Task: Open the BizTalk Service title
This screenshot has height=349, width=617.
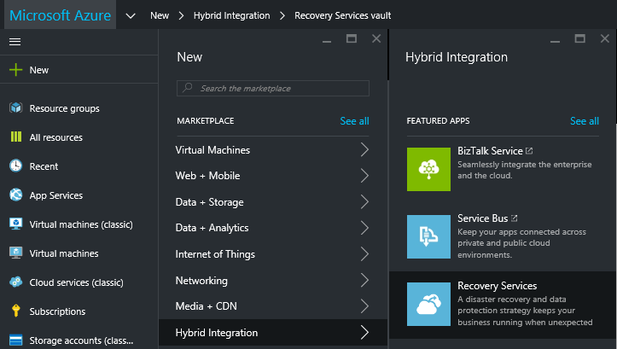Action: coord(490,151)
